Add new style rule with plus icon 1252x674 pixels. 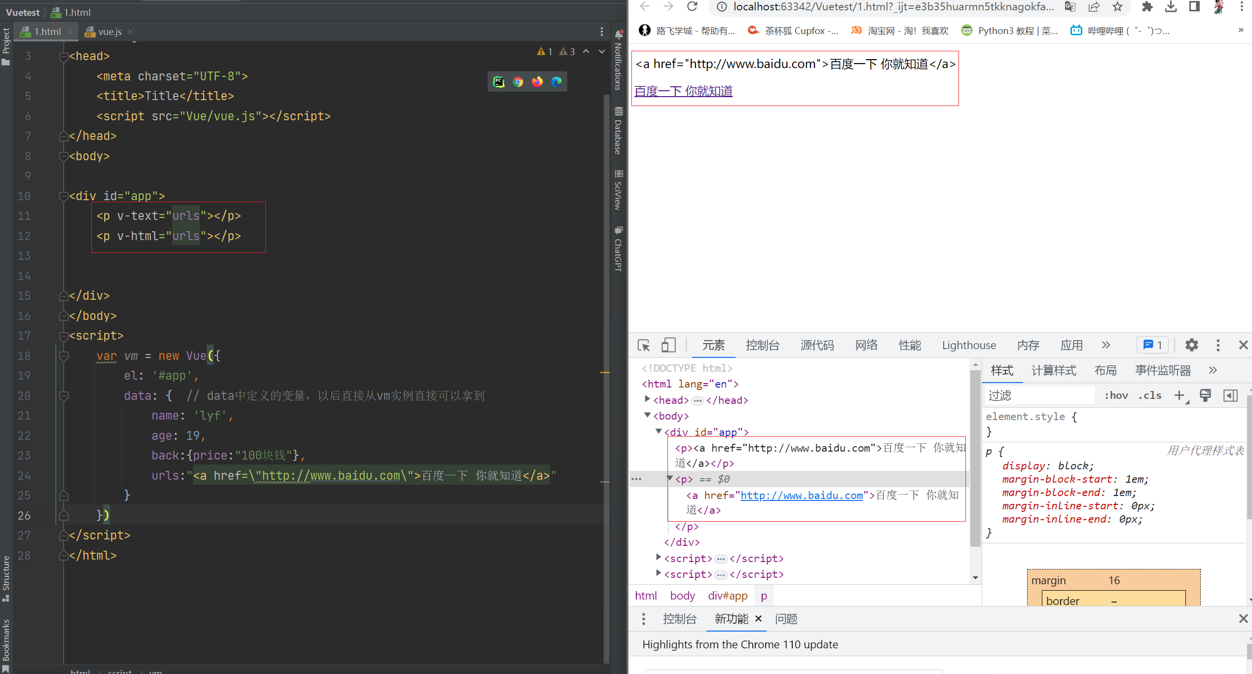point(1179,395)
